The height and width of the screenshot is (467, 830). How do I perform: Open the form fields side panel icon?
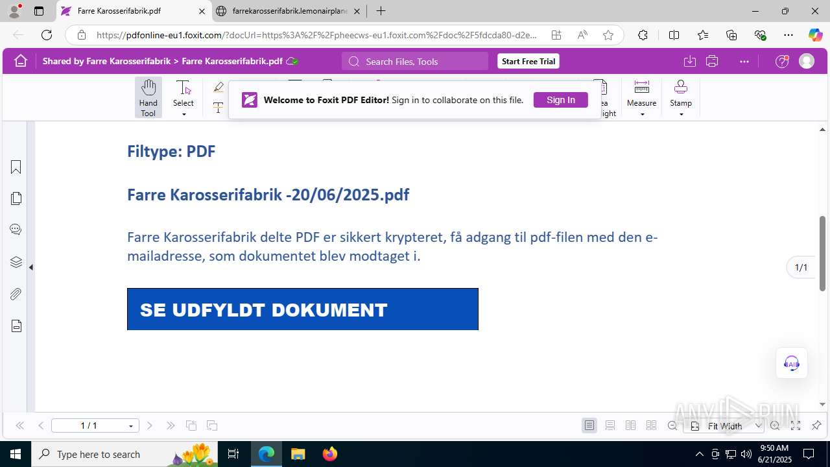pos(16,326)
